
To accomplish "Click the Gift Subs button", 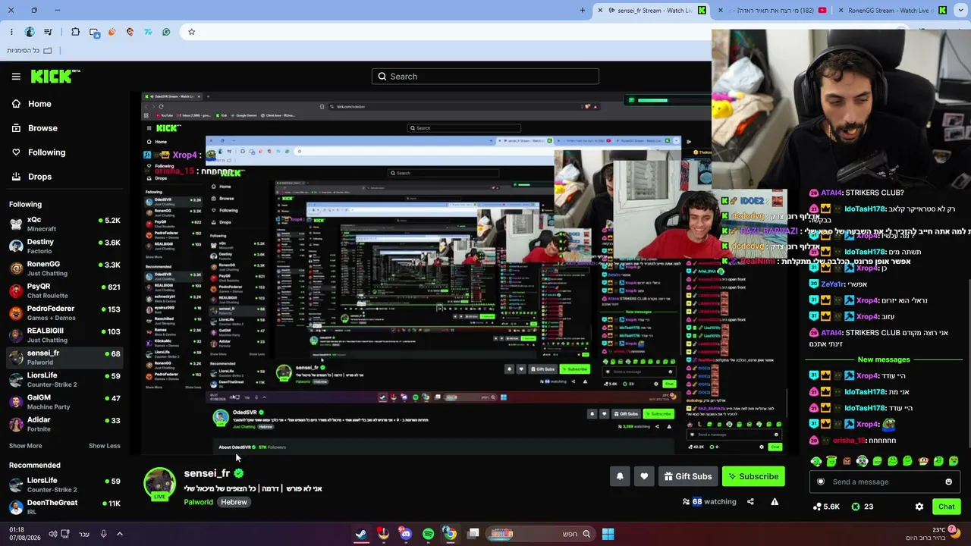I will click(688, 476).
